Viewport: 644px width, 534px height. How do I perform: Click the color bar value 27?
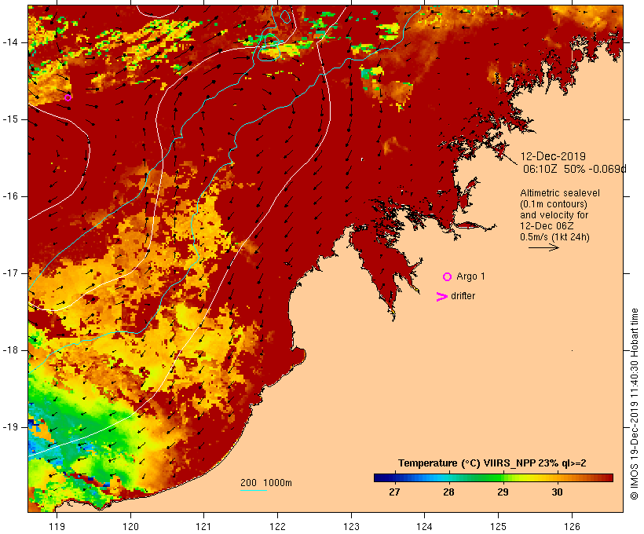[x=394, y=492]
